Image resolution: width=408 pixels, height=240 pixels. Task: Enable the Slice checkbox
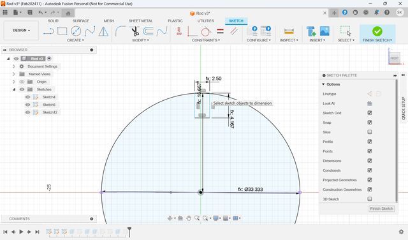[370, 132]
